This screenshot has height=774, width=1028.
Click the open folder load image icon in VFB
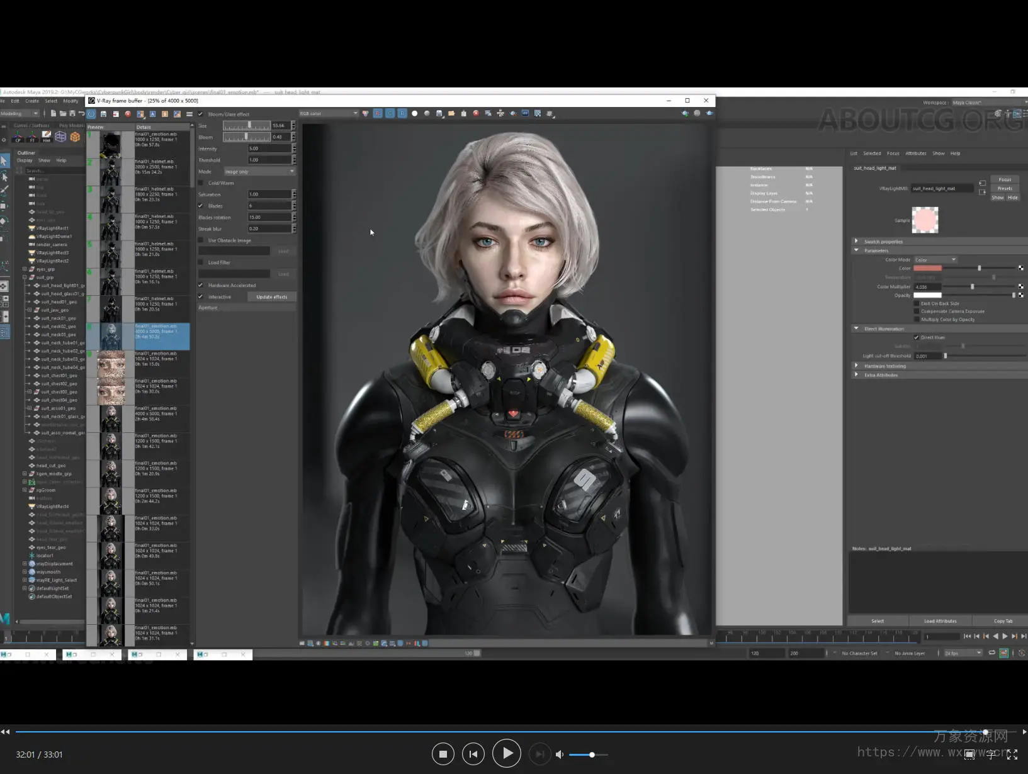point(451,113)
